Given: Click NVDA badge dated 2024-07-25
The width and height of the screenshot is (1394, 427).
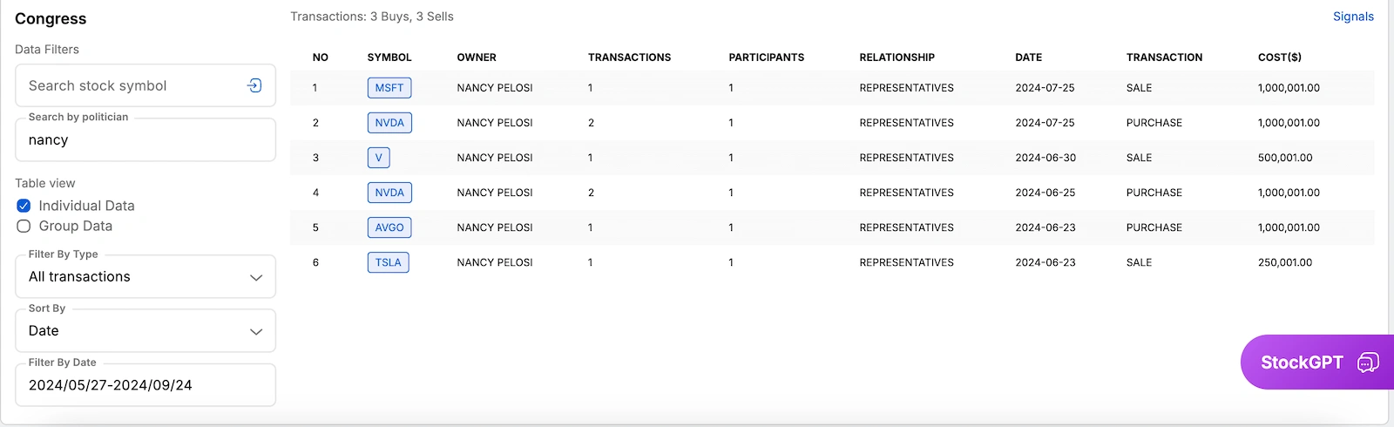Looking at the screenshot, I should coord(389,123).
